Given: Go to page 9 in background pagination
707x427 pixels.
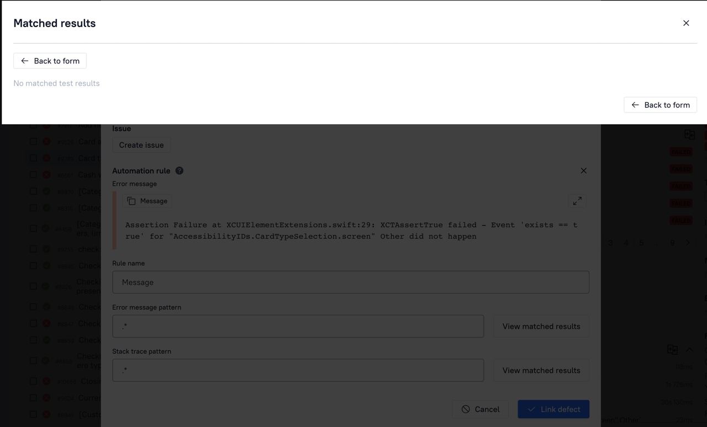Looking at the screenshot, I should pyautogui.click(x=672, y=243).
